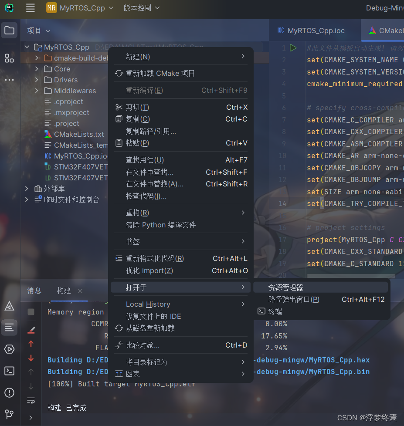This screenshot has height=426, width=404.
Task: Choose 在文件中替换(A)...
Action: click(181, 184)
